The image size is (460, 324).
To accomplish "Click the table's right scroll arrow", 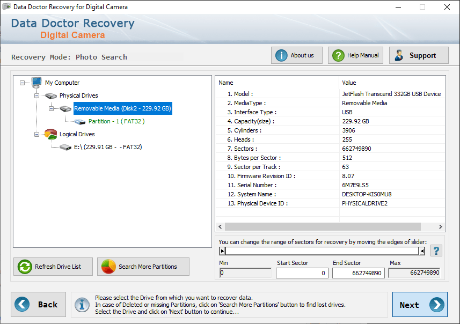I will coord(440,227).
